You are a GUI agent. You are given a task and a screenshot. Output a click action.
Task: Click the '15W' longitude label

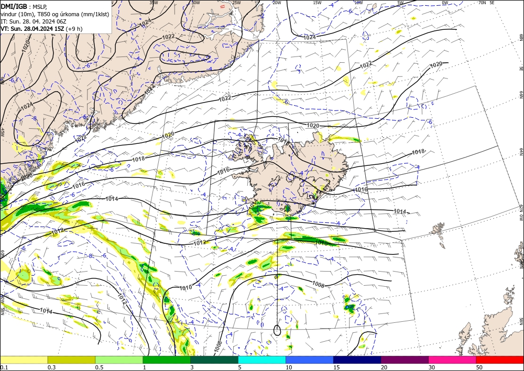point(317,3)
